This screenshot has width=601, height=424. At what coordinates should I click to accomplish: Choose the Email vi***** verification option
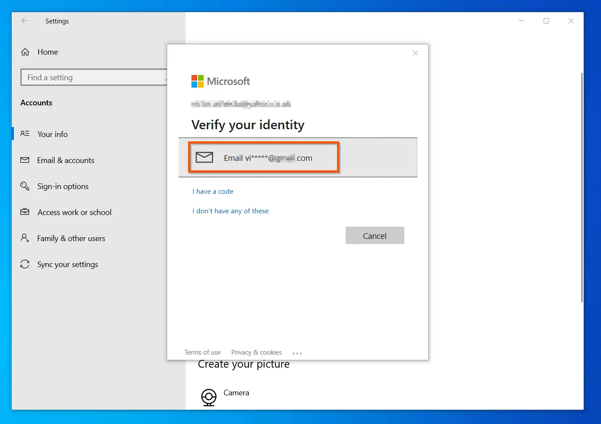298,157
